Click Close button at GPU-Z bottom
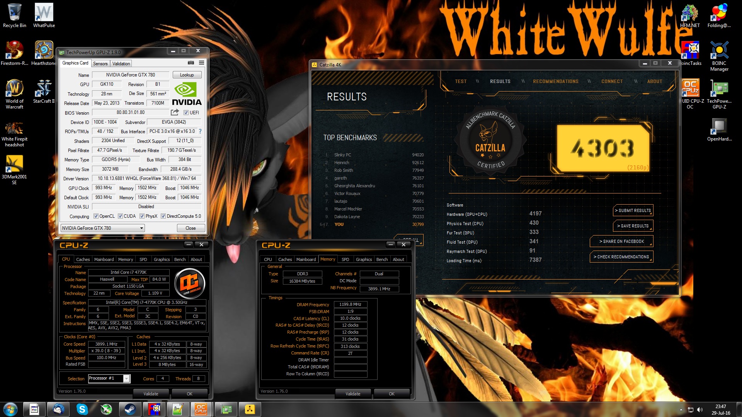 pos(191,228)
